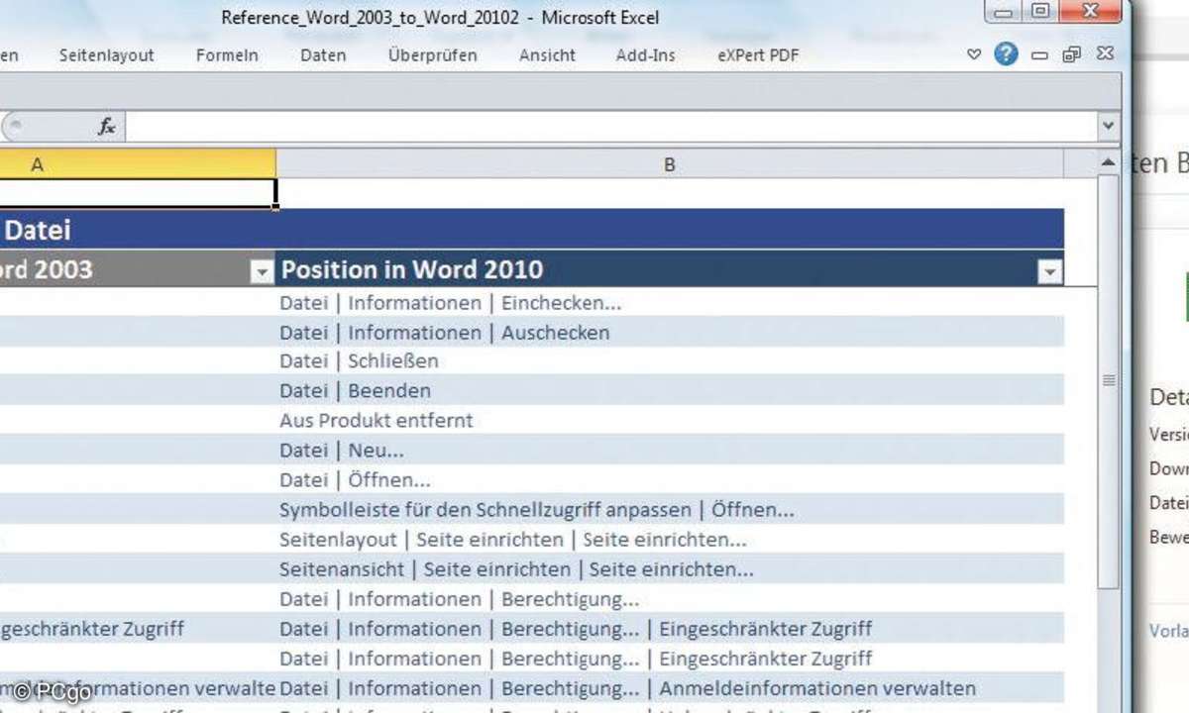Open the eXPert PDF tab

[758, 55]
